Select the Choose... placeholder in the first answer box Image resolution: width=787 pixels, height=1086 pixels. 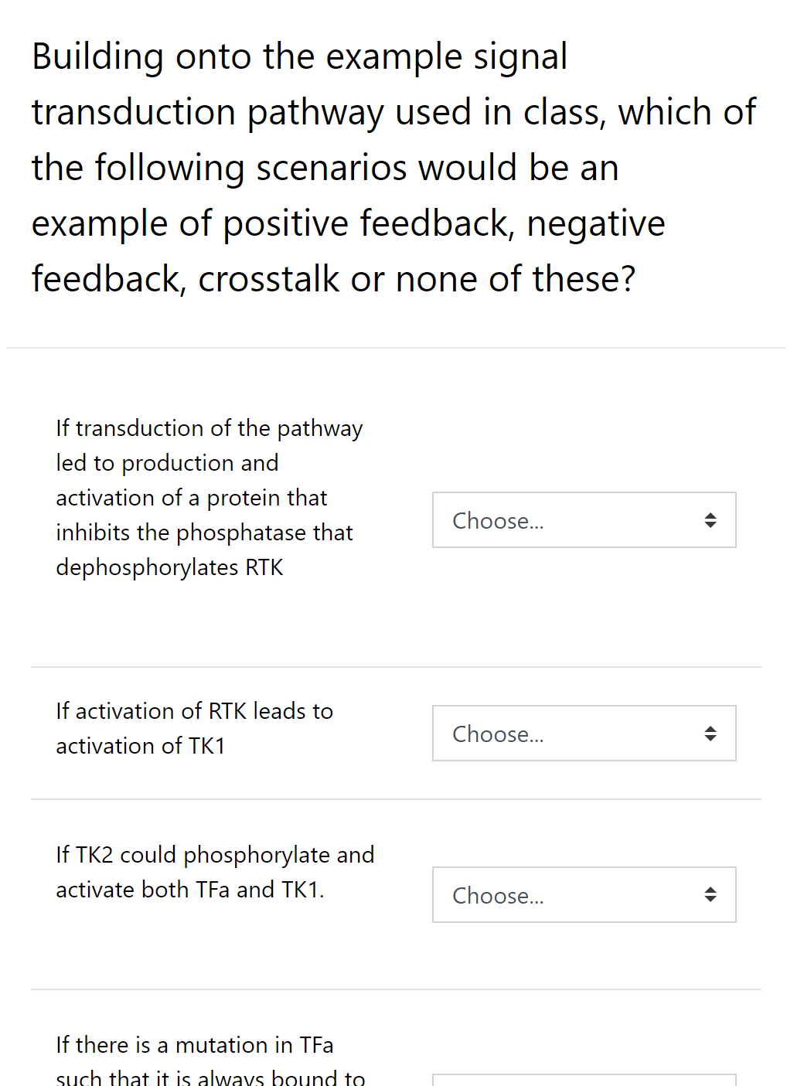pyautogui.click(x=497, y=520)
